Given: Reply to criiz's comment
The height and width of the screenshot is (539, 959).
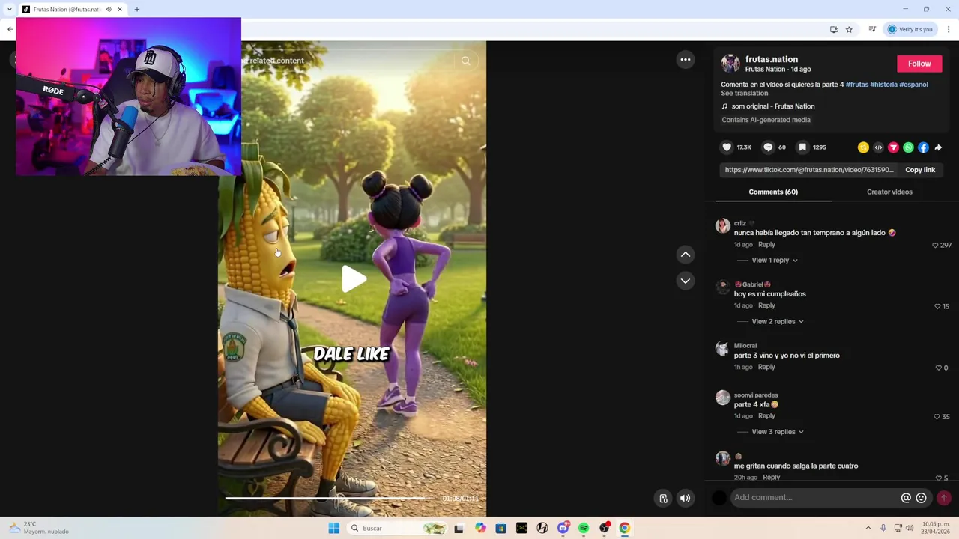Looking at the screenshot, I should coord(766,245).
